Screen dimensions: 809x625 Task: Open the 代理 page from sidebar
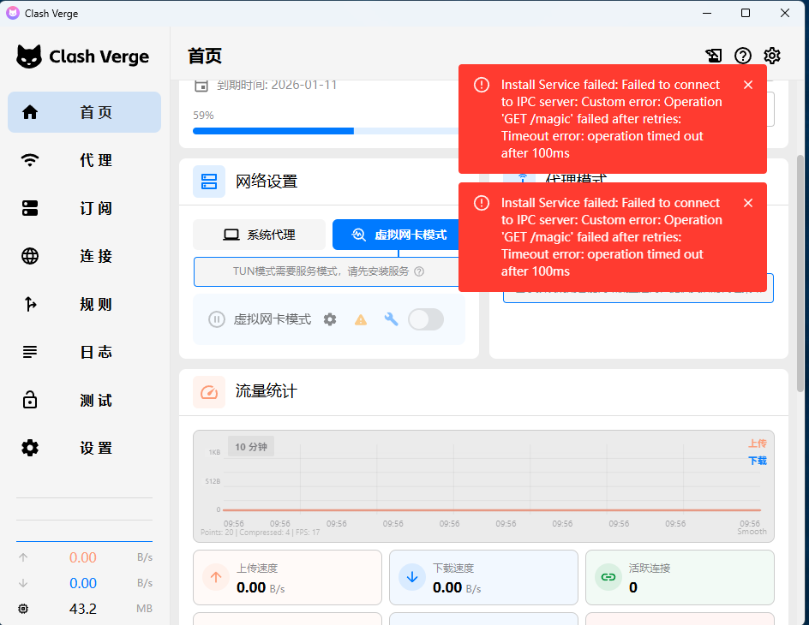click(84, 160)
